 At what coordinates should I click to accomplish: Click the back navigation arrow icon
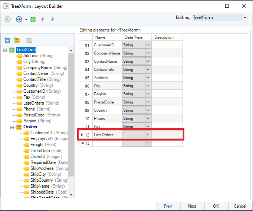pos(7,19)
